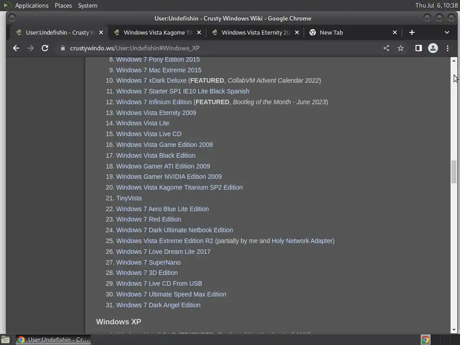Open Windows Vista Lite link
The image size is (460, 345).
(142, 123)
